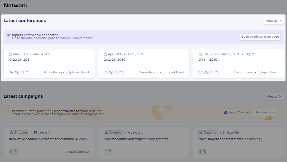The height and width of the screenshot is (162, 287).
Task: Open the 1 document badge on JPM in 2030
Action: (214, 73)
